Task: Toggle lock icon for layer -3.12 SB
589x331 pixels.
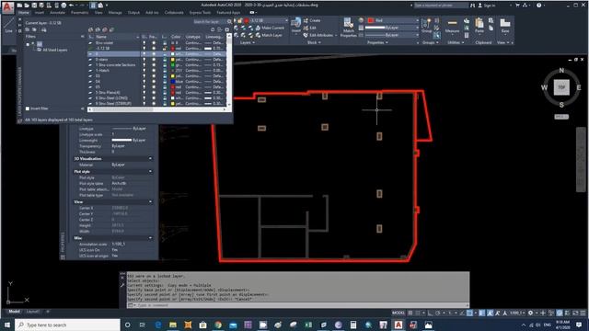Action: coord(165,49)
